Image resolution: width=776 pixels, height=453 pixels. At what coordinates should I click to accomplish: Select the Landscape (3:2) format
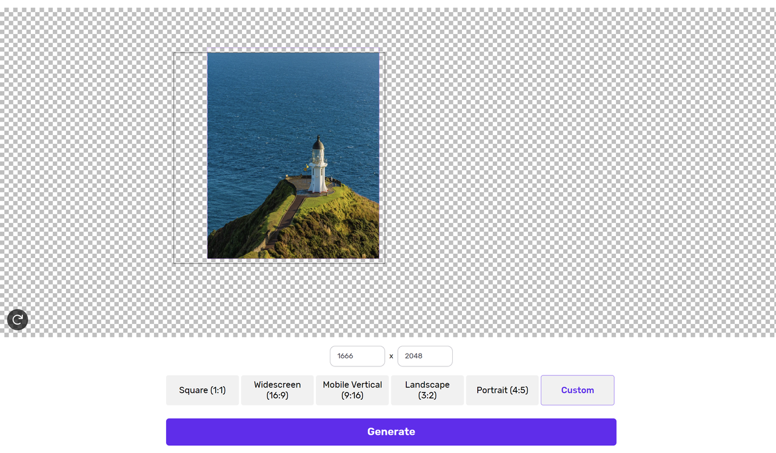point(427,390)
